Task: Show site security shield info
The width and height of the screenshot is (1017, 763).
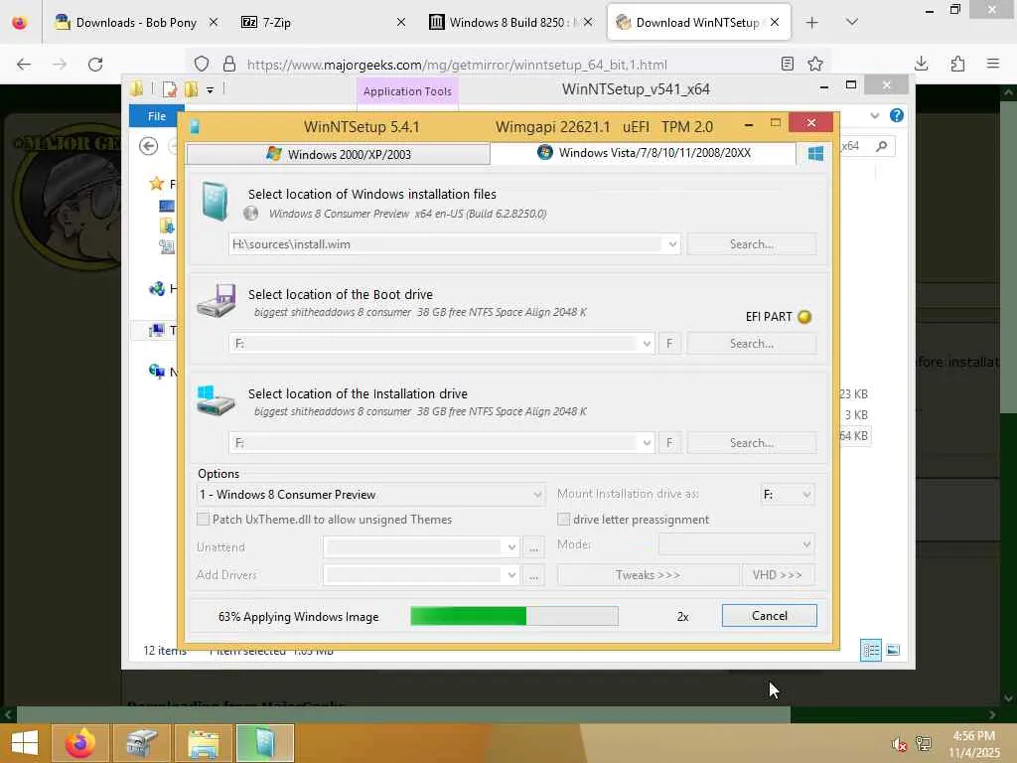Action: click(202, 64)
